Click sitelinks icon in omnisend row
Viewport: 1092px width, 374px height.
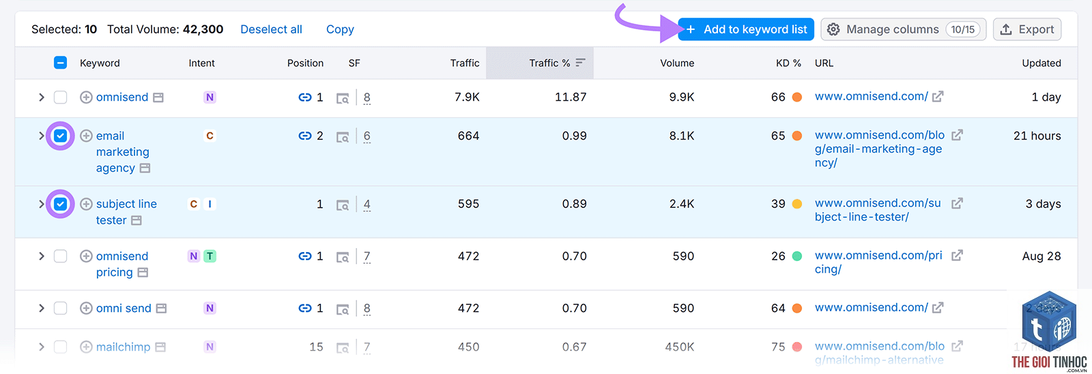[305, 97]
